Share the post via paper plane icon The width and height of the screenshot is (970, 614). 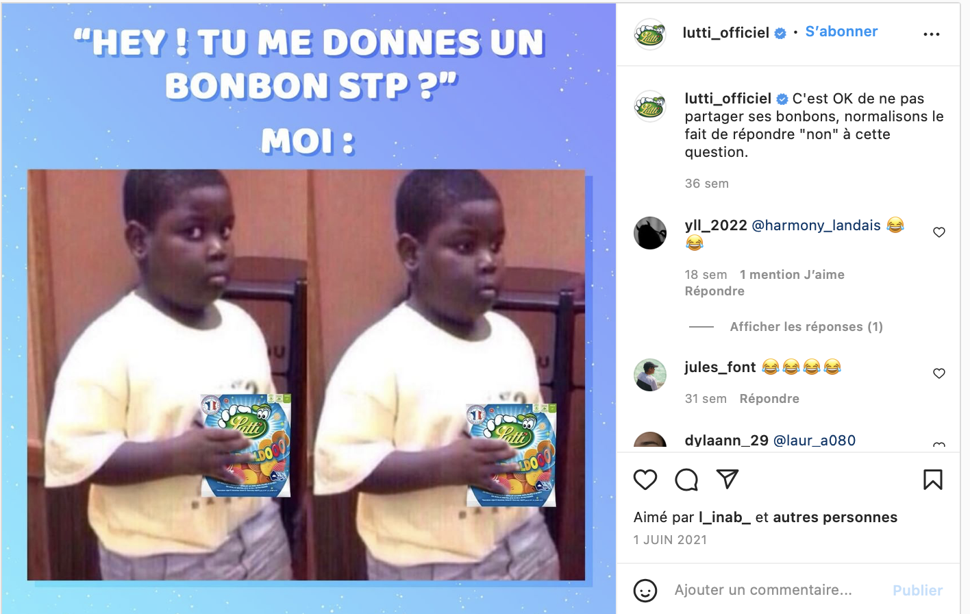pos(727,479)
